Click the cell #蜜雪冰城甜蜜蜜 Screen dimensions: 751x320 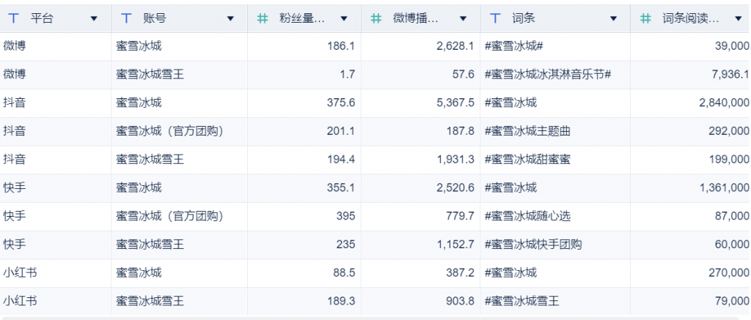tap(527, 160)
